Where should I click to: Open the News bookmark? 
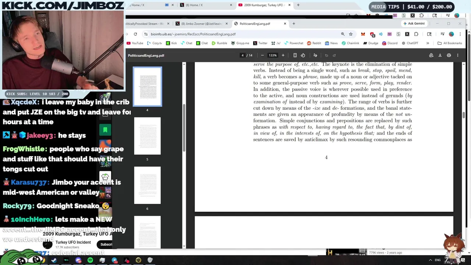pos(331,43)
